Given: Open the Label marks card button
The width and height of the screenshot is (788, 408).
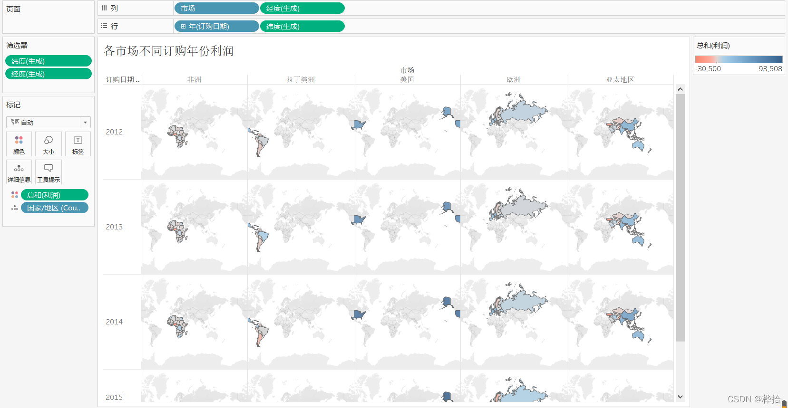Looking at the screenshot, I should click(78, 144).
